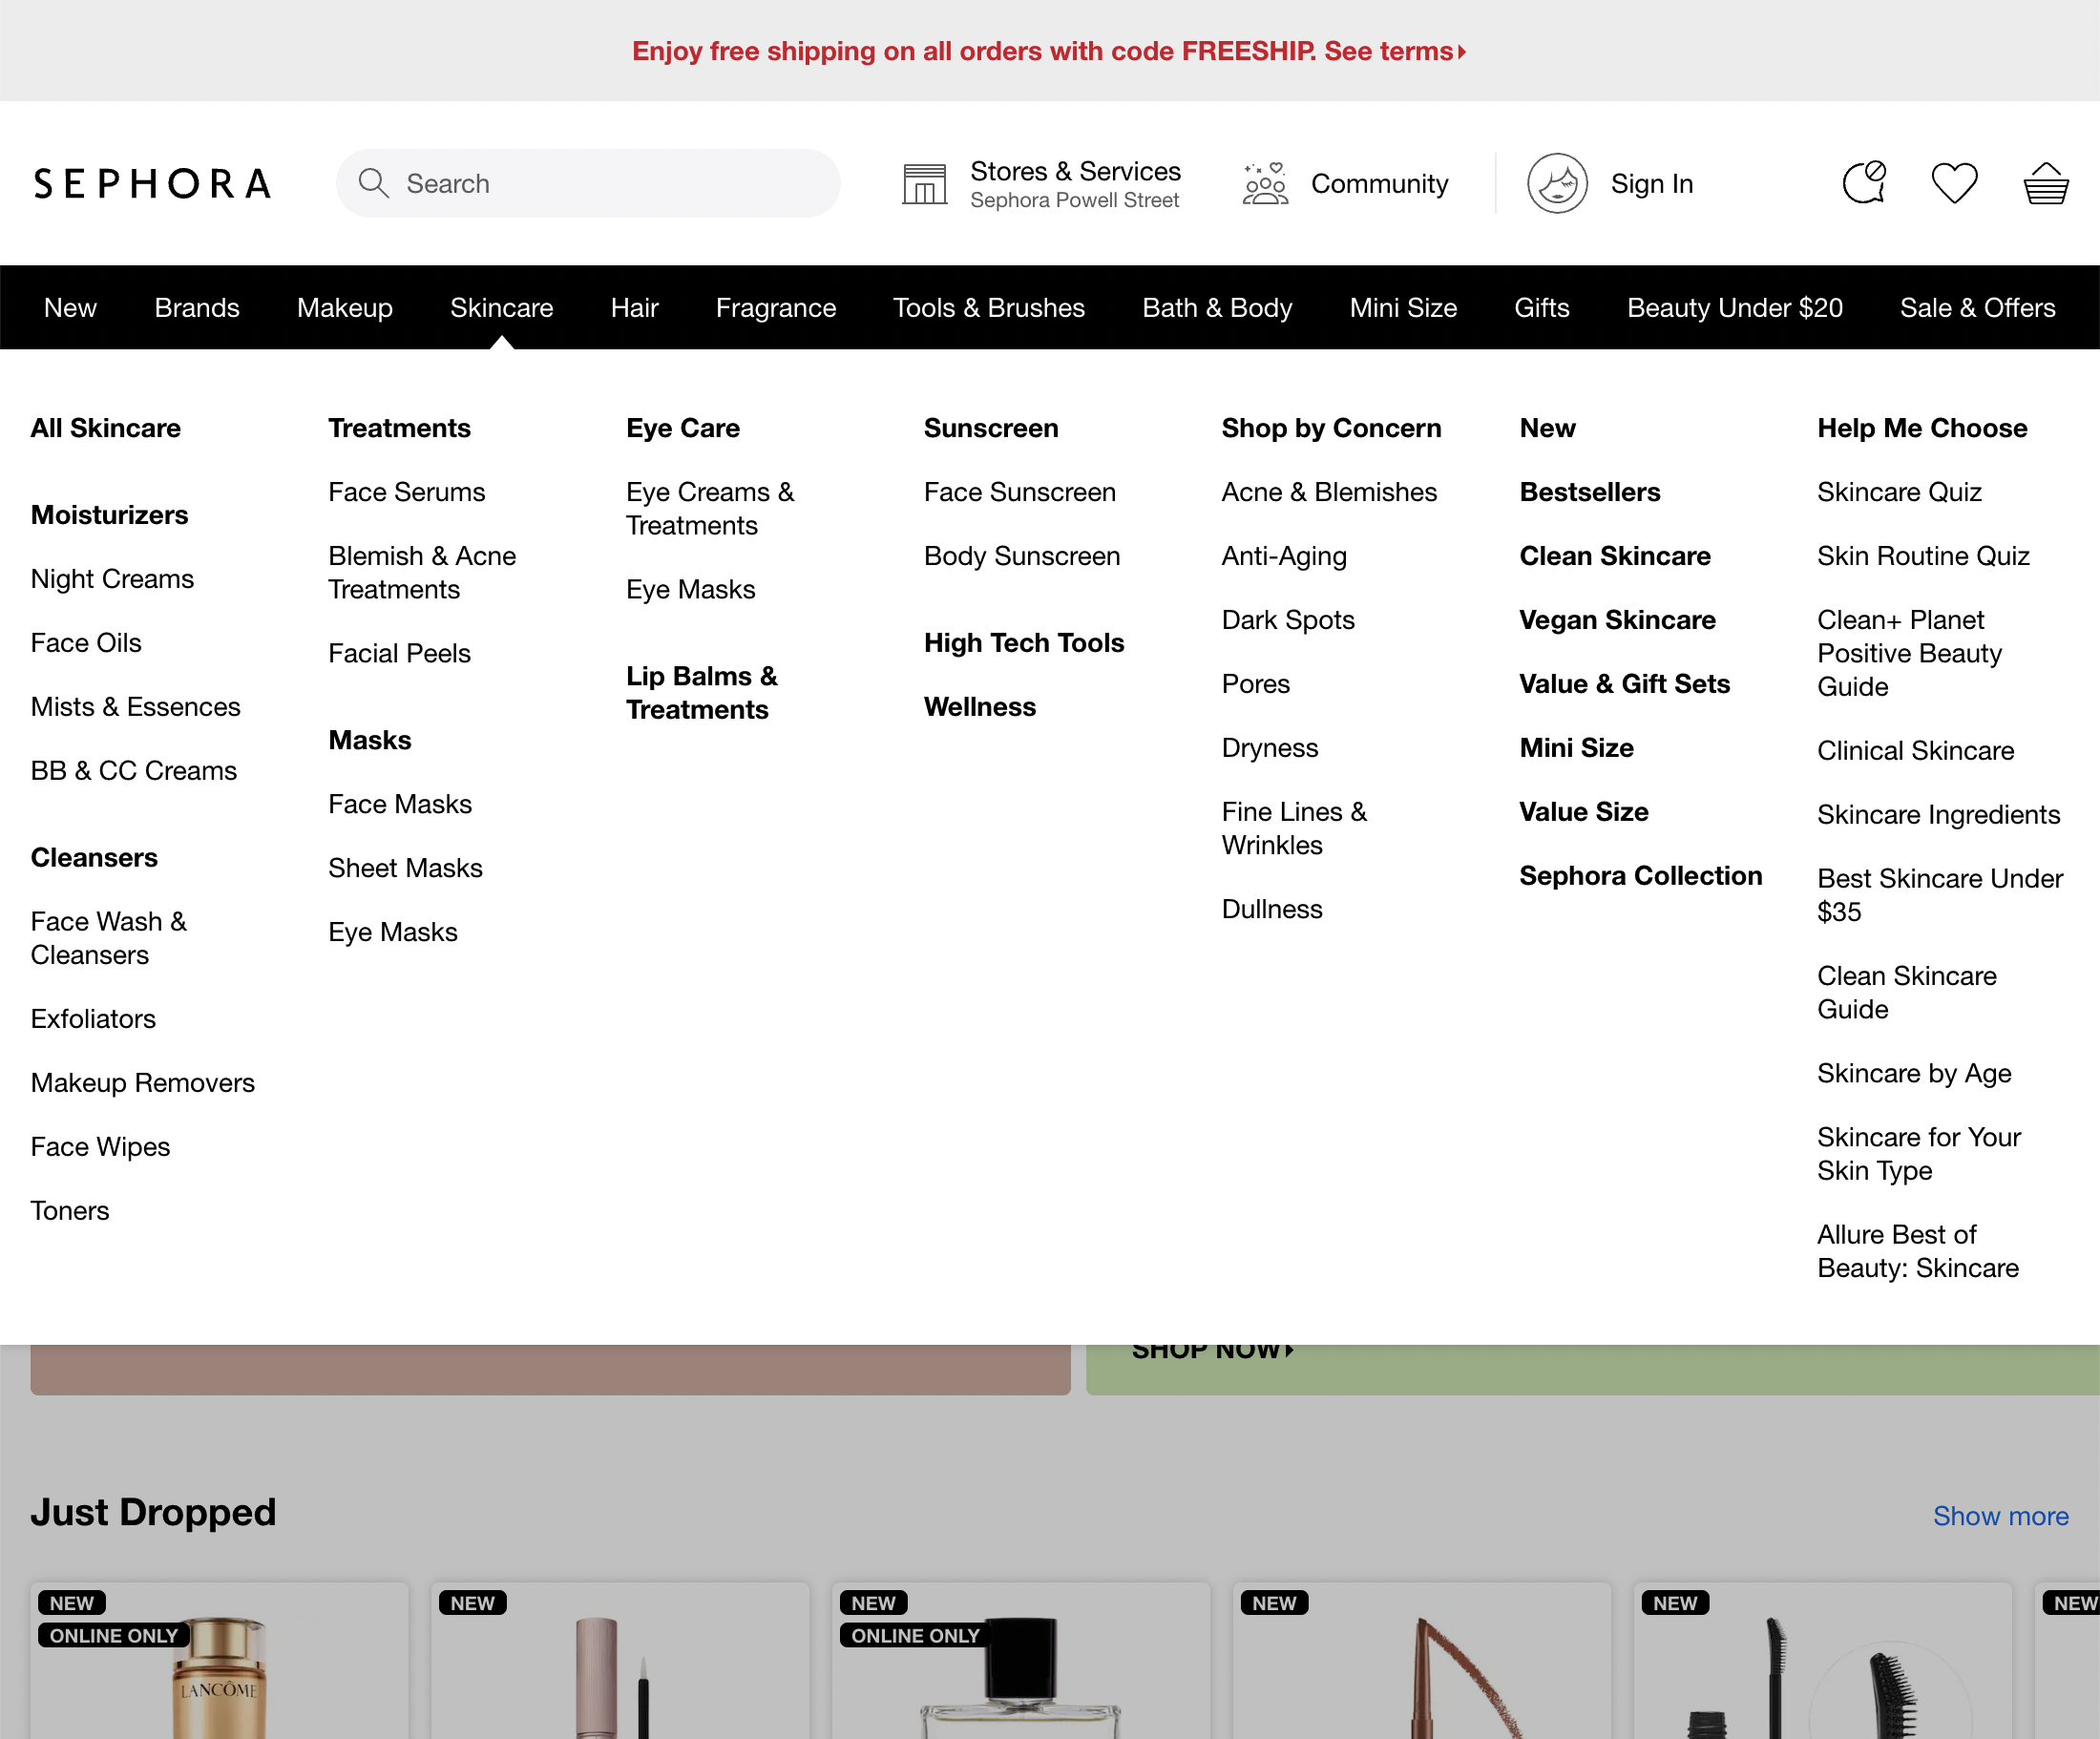Open Stores & Services via the store icon

(923, 183)
